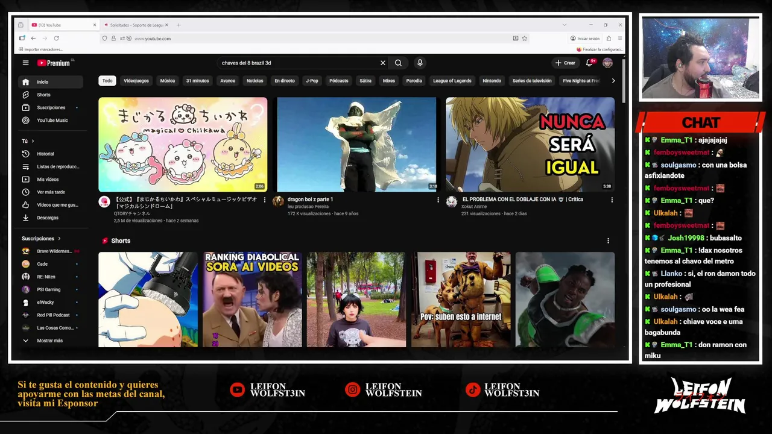Select the Música filter chip
The height and width of the screenshot is (434, 772).
coord(168,81)
